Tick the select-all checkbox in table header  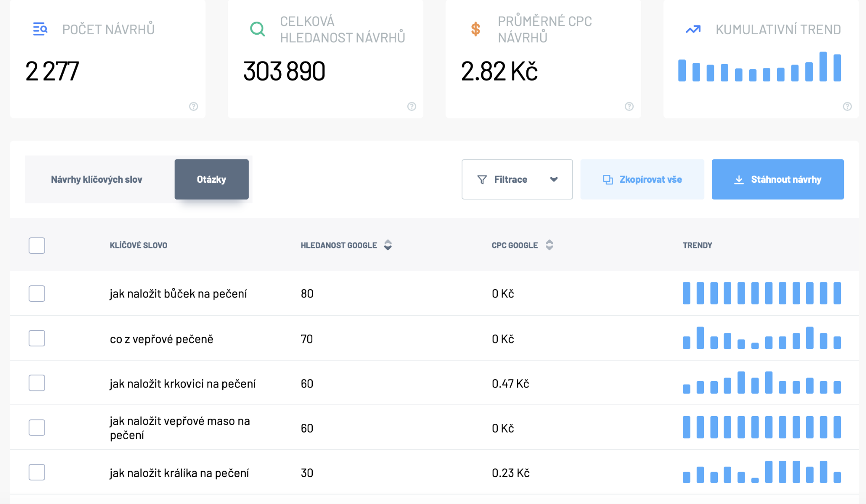(37, 246)
